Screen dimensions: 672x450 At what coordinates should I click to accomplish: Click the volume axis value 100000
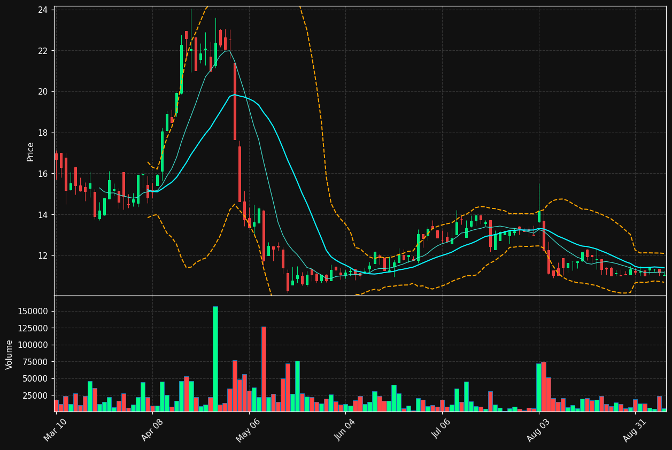point(34,345)
